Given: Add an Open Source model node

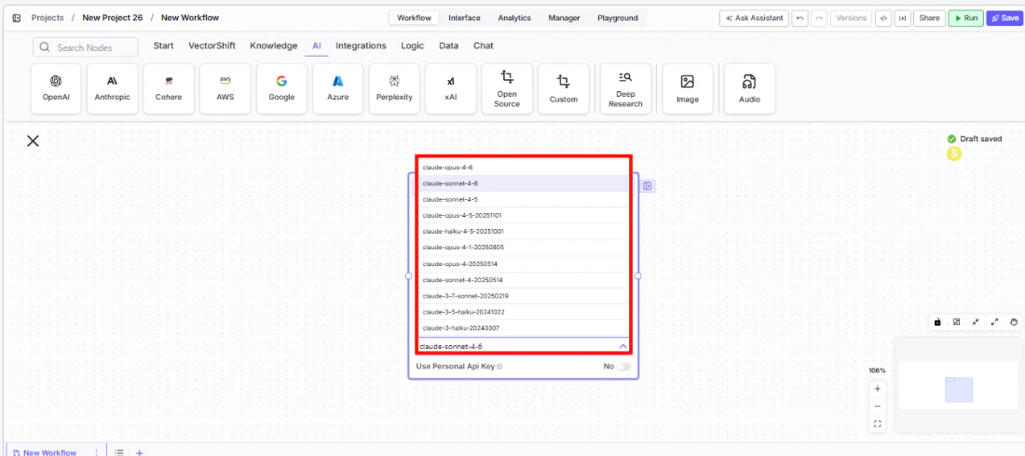Looking at the screenshot, I should (507, 88).
